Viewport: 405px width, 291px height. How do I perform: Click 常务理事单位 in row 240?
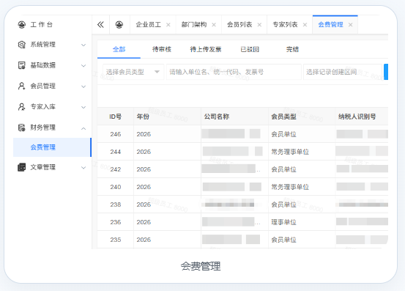pos(290,187)
